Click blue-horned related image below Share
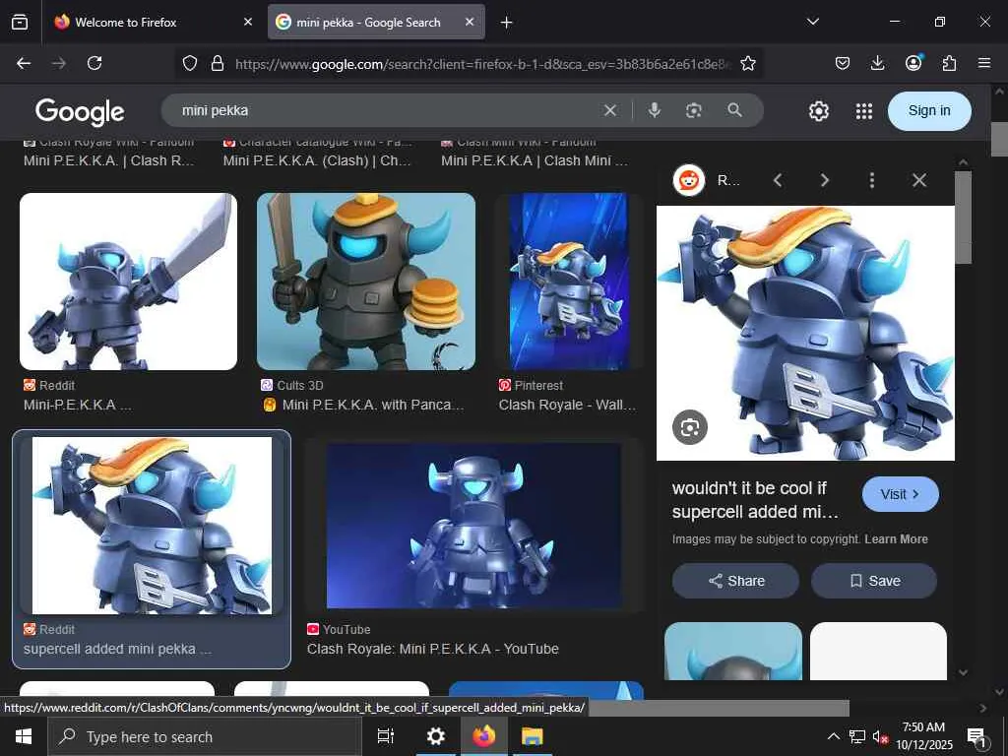 (732, 651)
